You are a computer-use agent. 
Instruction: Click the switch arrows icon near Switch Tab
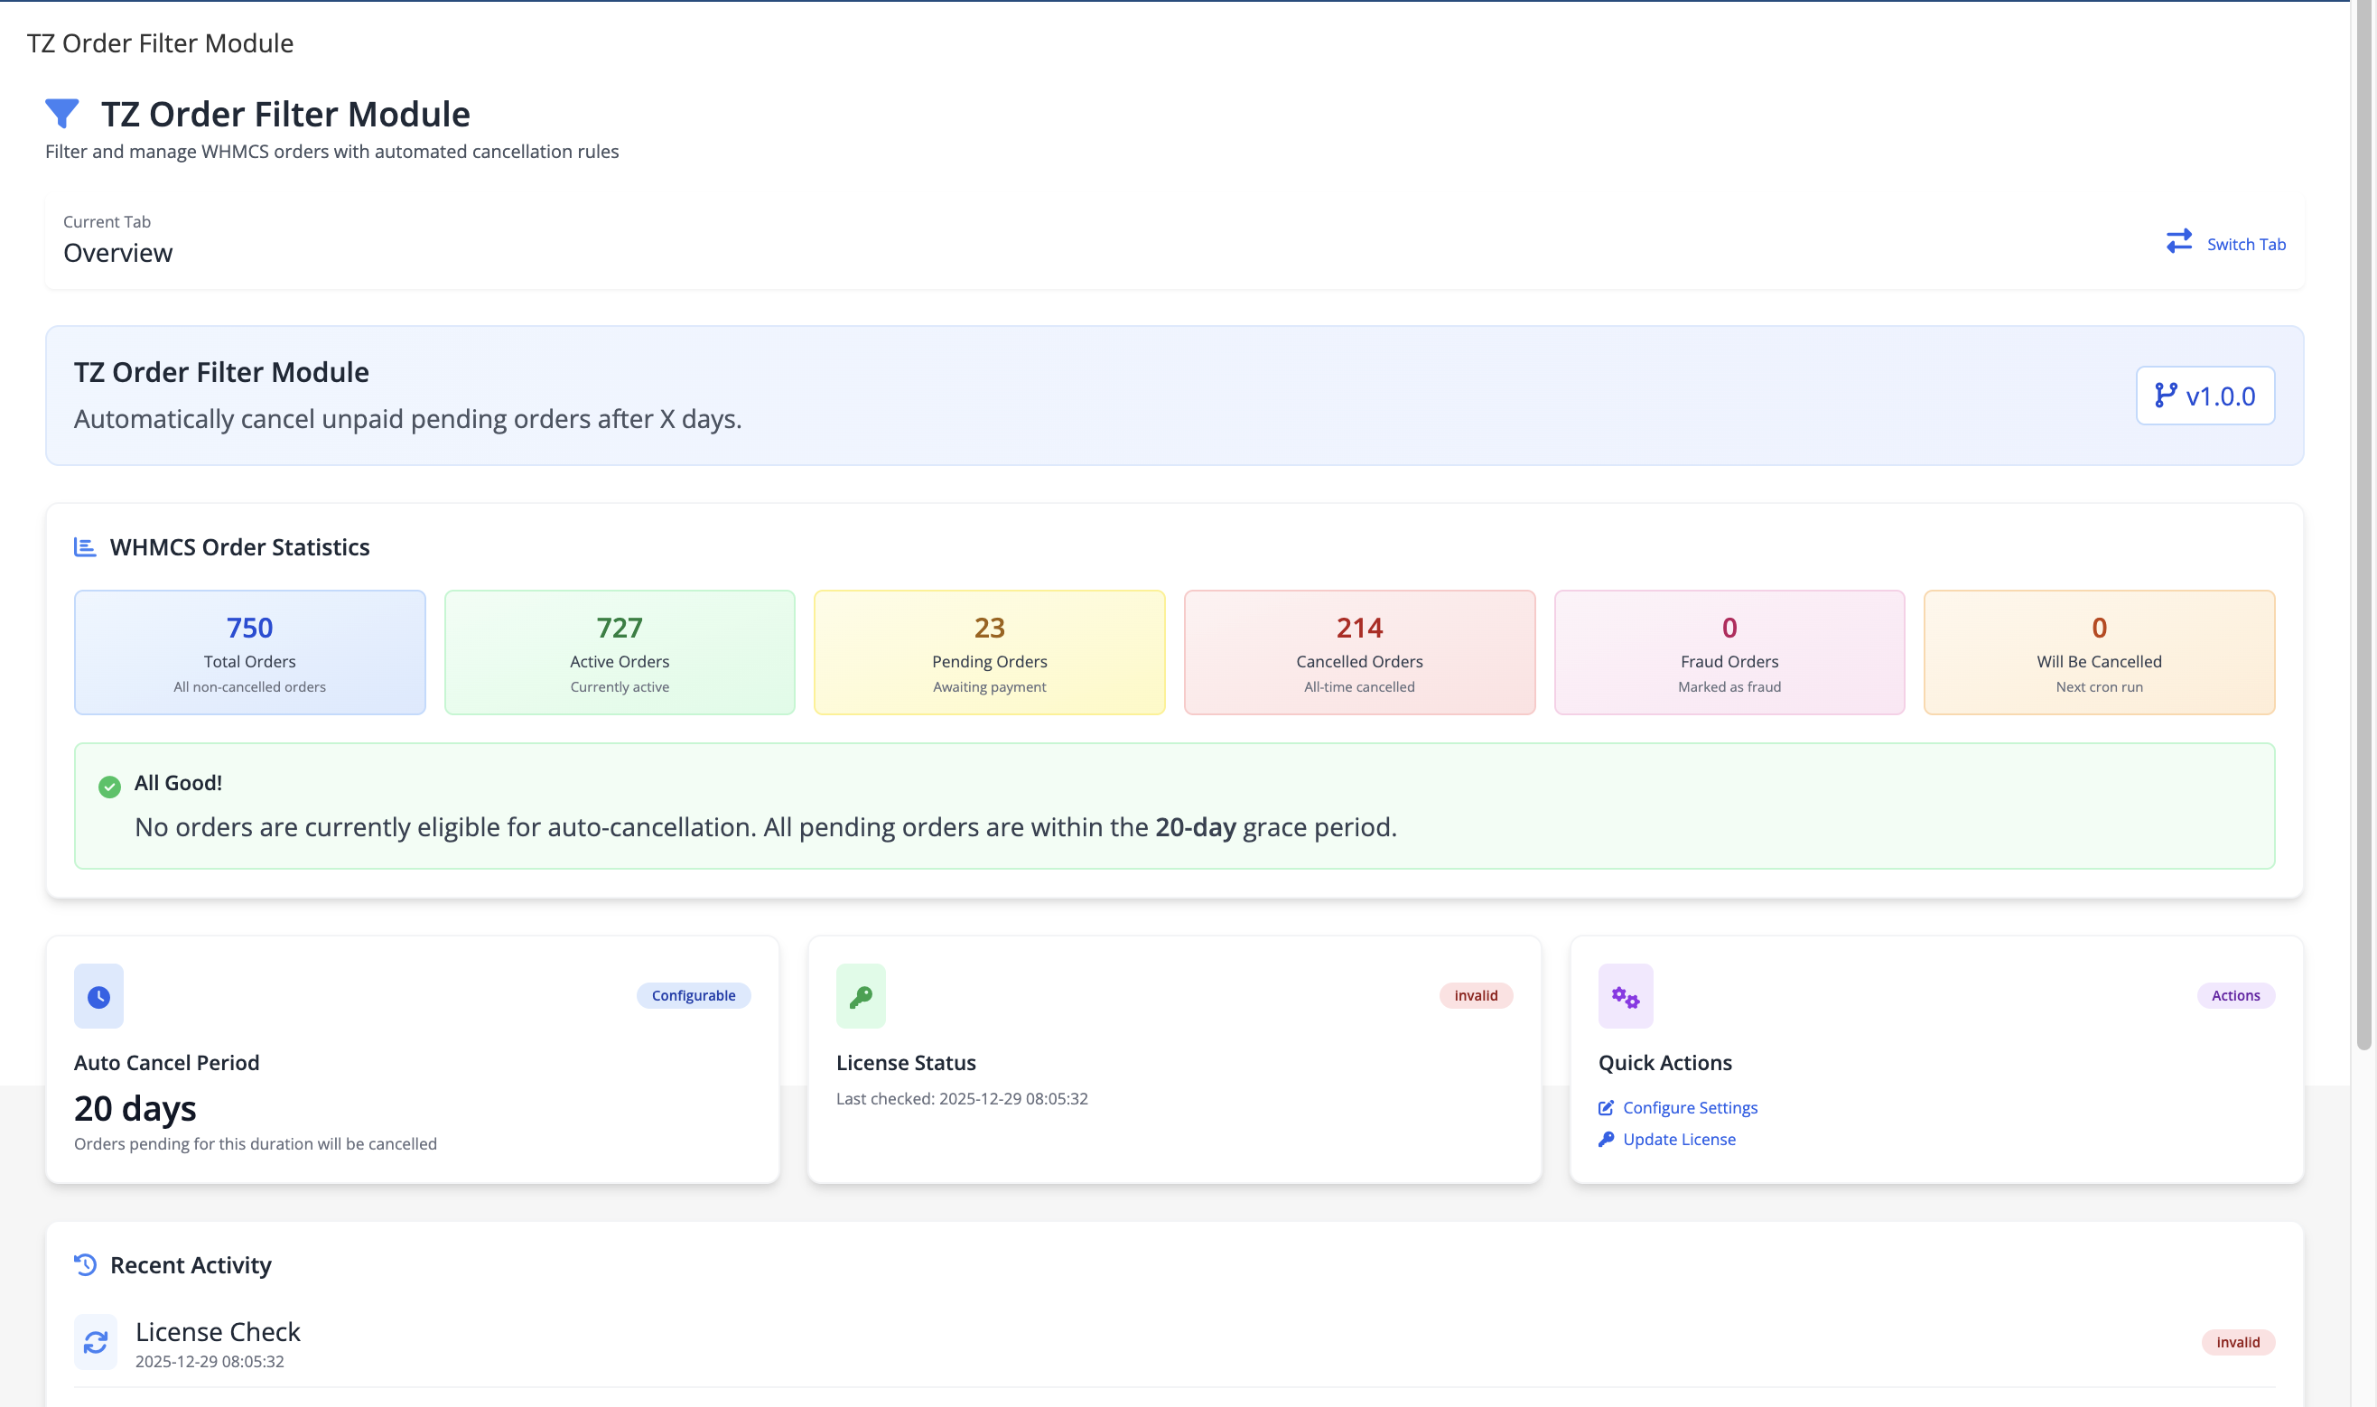point(2178,242)
